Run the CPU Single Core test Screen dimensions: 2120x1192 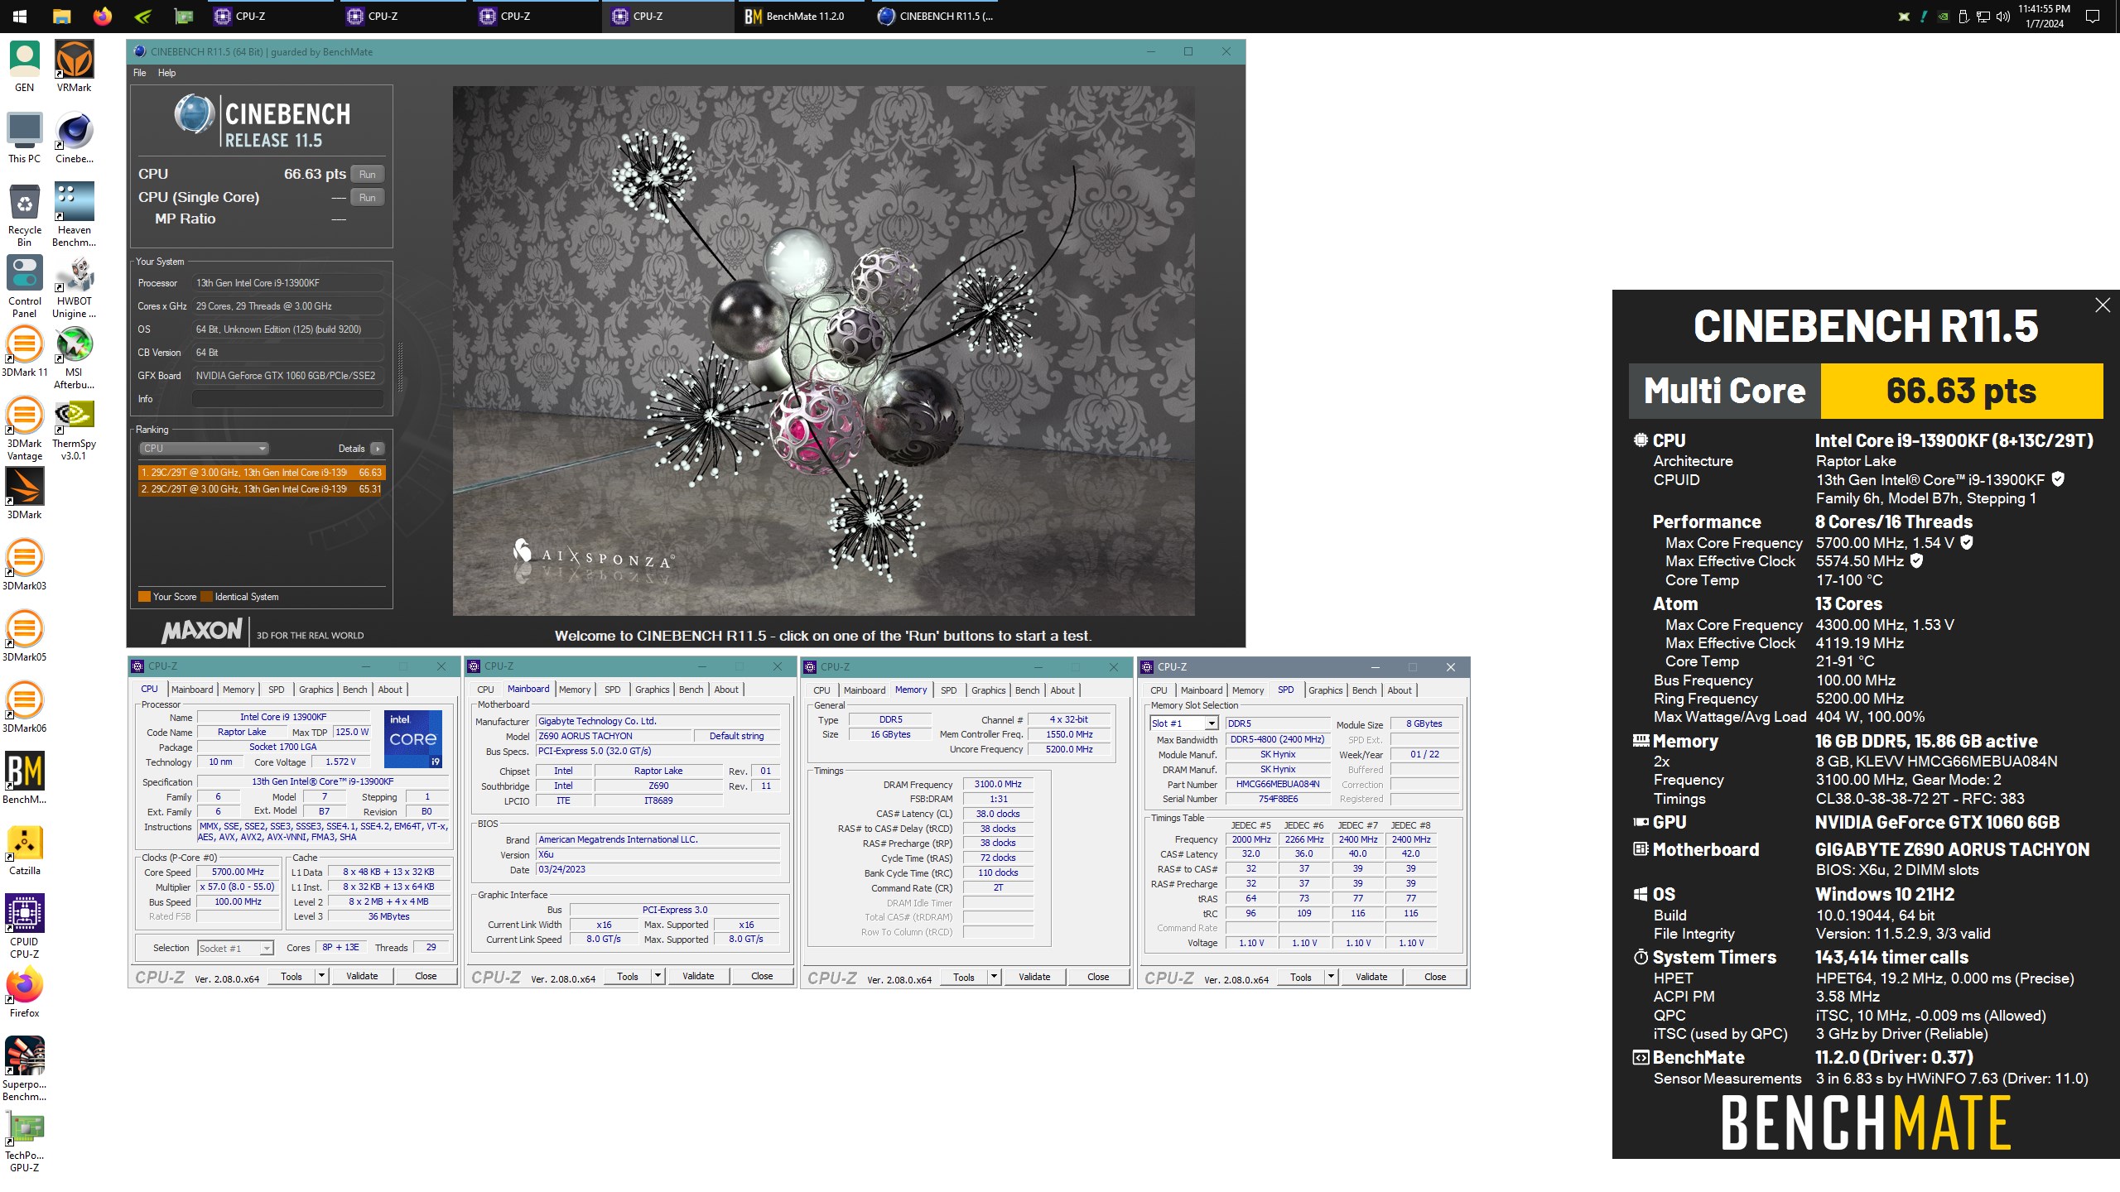[x=367, y=198]
